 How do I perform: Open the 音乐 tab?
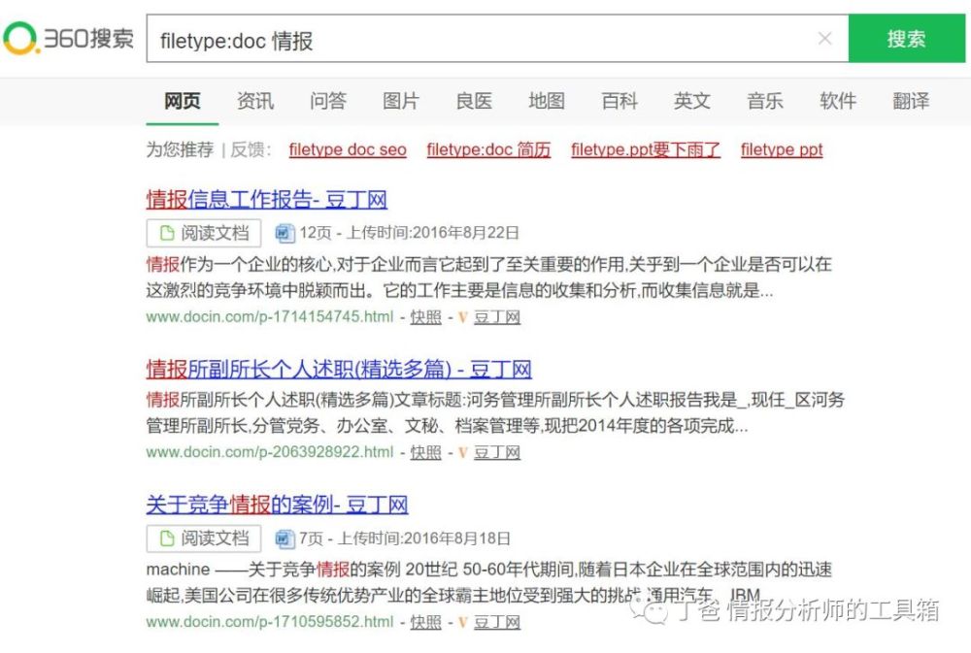(x=765, y=101)
